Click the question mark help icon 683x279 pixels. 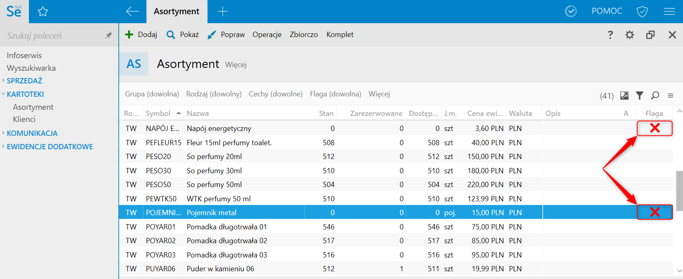pos(610,35)
